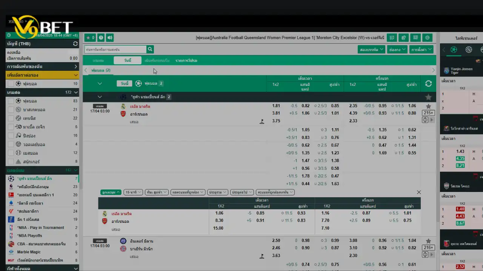The height and width of the screenshot is (271, 483).
Task: Tick the เบสบอล checkbox
Action: (11, 153)
